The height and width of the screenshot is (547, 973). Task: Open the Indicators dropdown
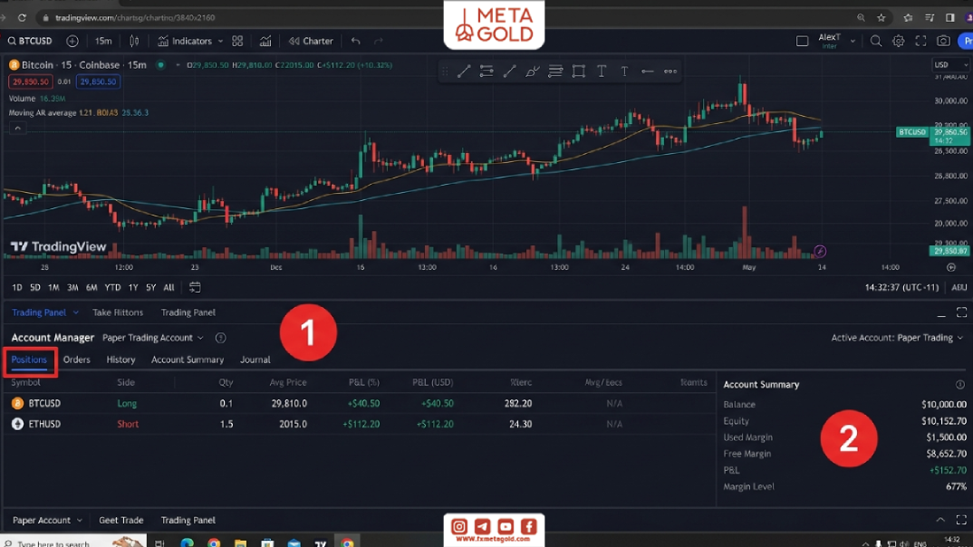190,41
